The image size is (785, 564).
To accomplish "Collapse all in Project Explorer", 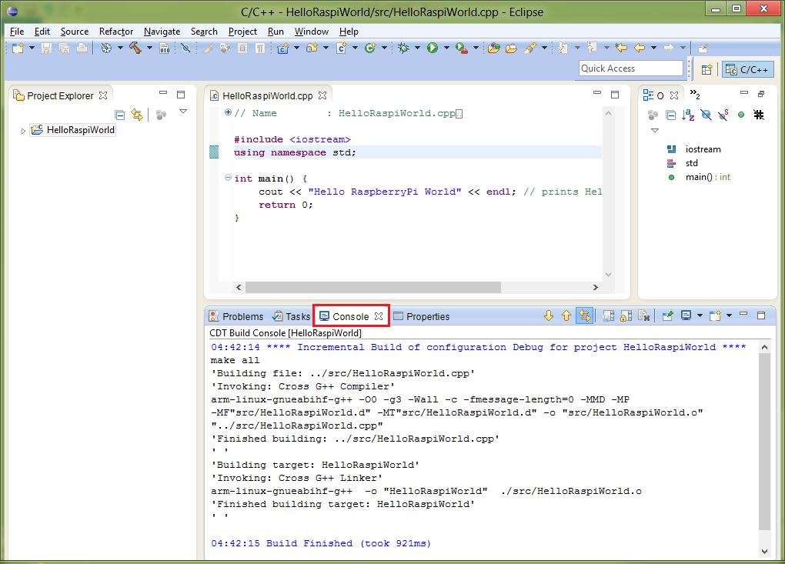I will (119, 115).
